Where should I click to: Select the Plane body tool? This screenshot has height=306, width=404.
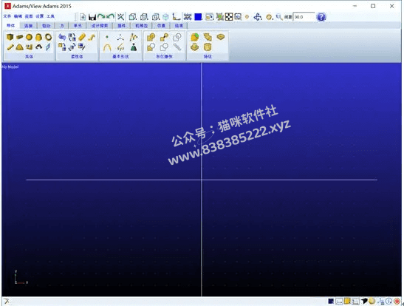coord(48,47)
